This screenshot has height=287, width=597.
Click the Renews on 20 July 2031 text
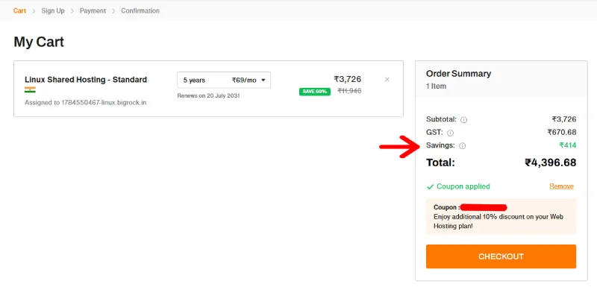209,96
